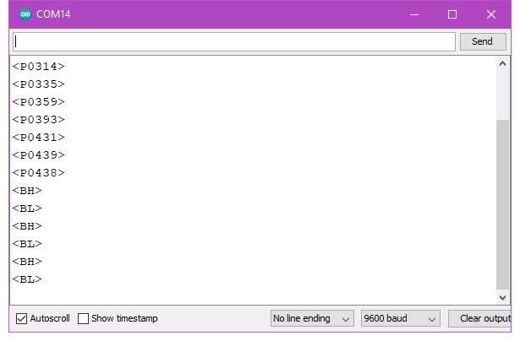
Task: Click the COM14 window title text
Action: tap(53, 14)
